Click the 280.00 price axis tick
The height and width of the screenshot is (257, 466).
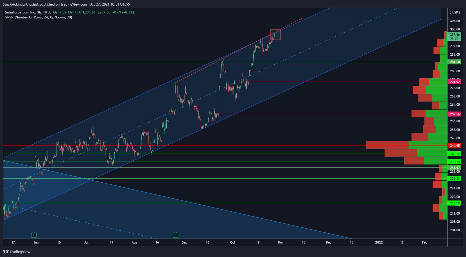click(455, 71)
